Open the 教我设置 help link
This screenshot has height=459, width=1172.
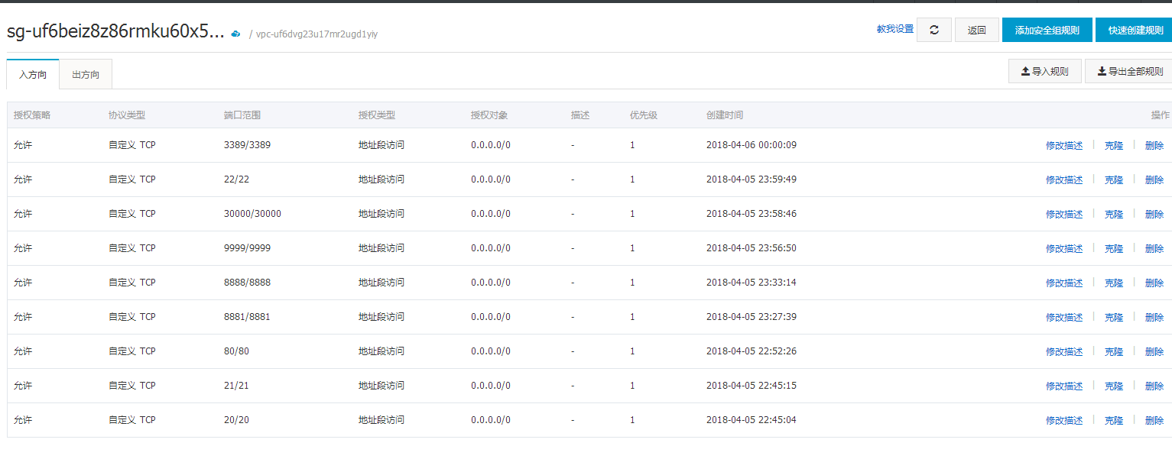point(894,29)
